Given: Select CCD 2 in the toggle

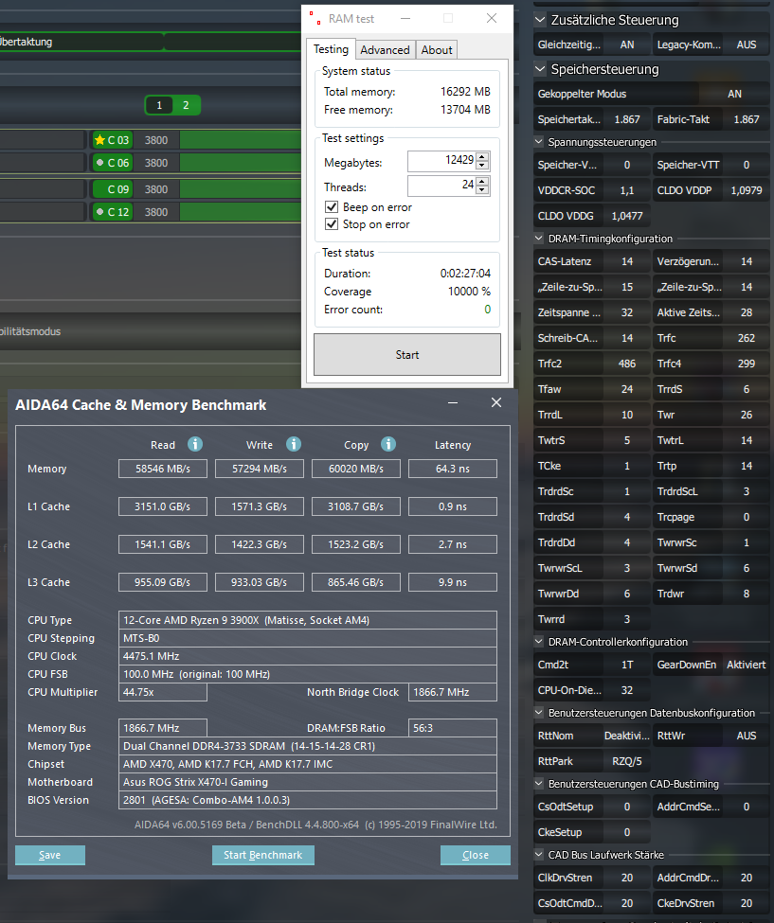Looking at the screenshot, I should (186, 105).
